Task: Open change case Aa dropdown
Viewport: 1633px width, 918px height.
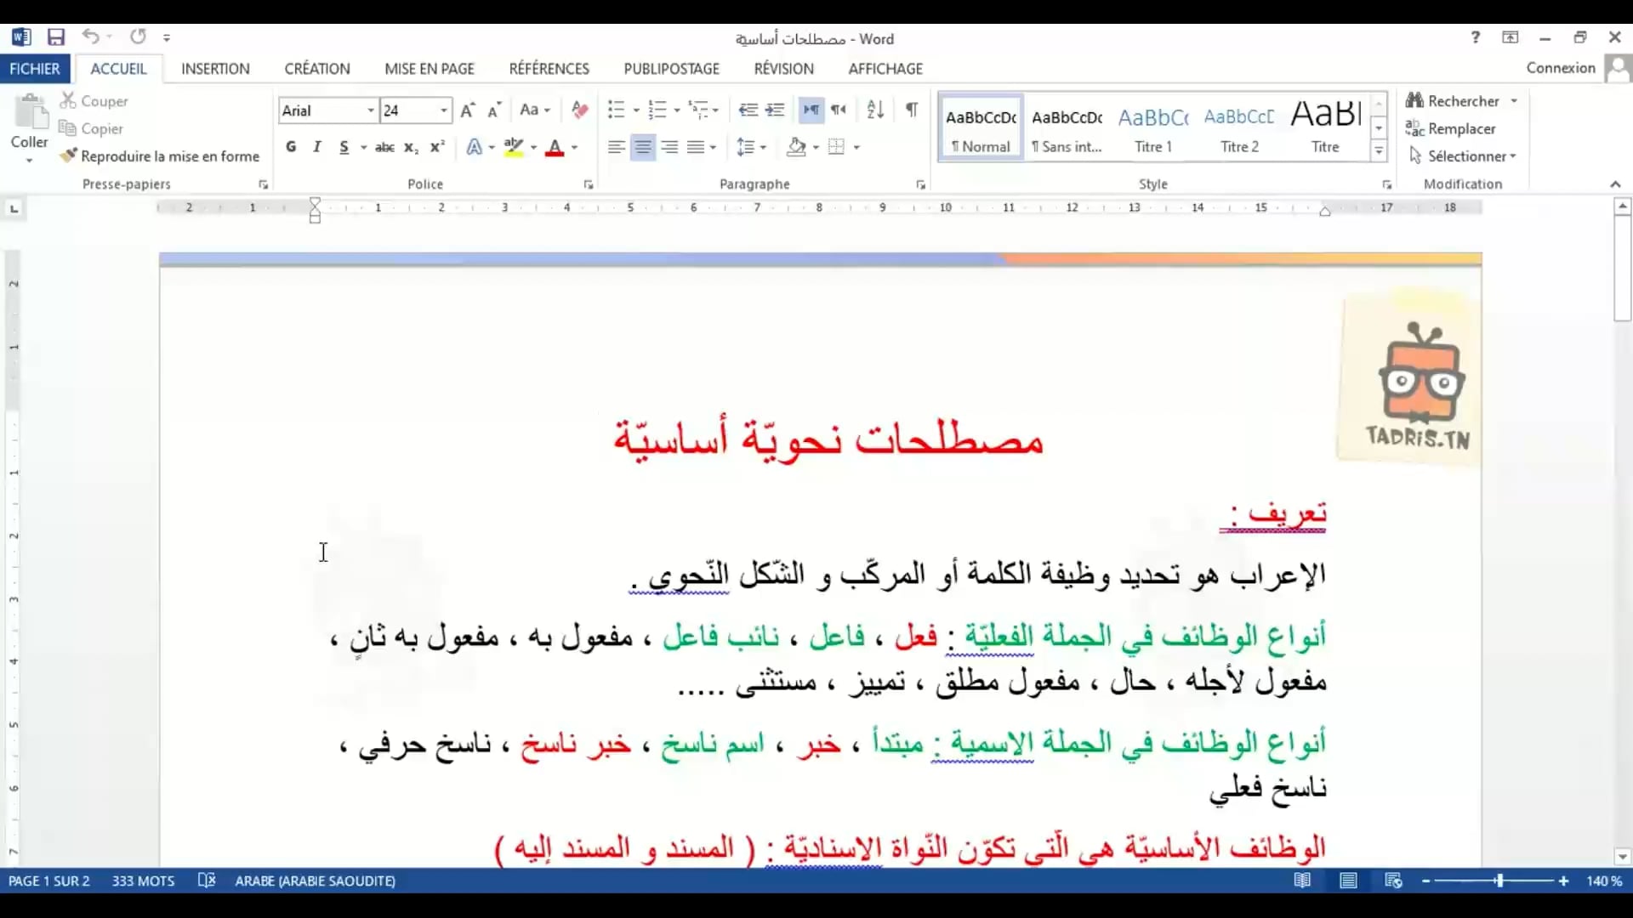Action: click(535, 110)
